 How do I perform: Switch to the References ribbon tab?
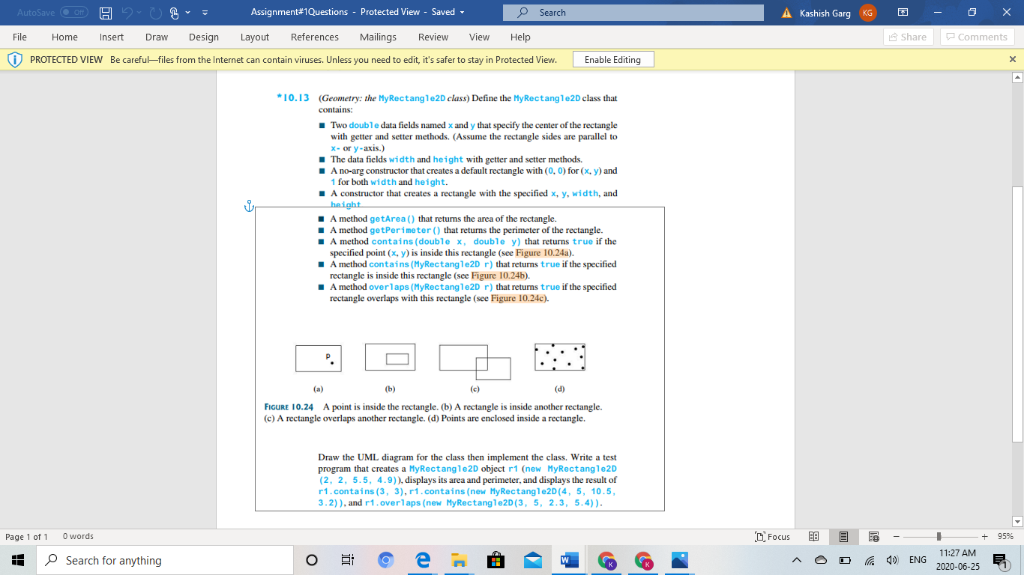(x=315, y=37)
